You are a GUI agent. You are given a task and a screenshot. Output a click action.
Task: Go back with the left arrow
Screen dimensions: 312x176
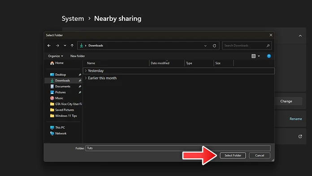(x=49, y=46)
